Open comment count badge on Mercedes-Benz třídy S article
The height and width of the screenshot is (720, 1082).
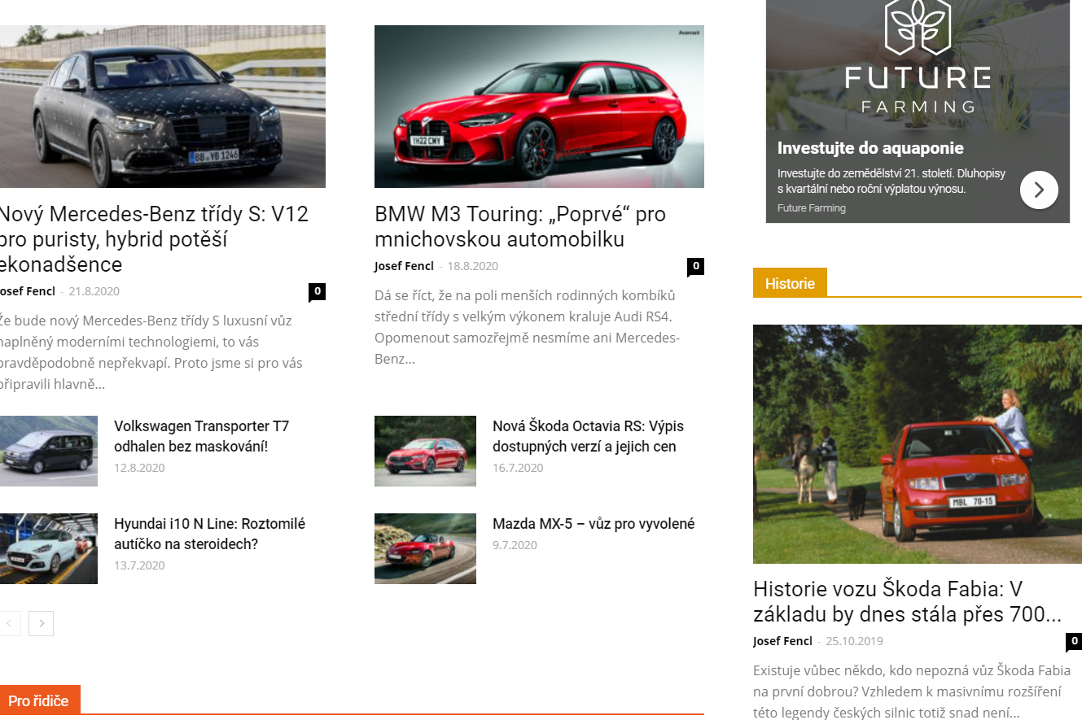(x=317, y=291)
